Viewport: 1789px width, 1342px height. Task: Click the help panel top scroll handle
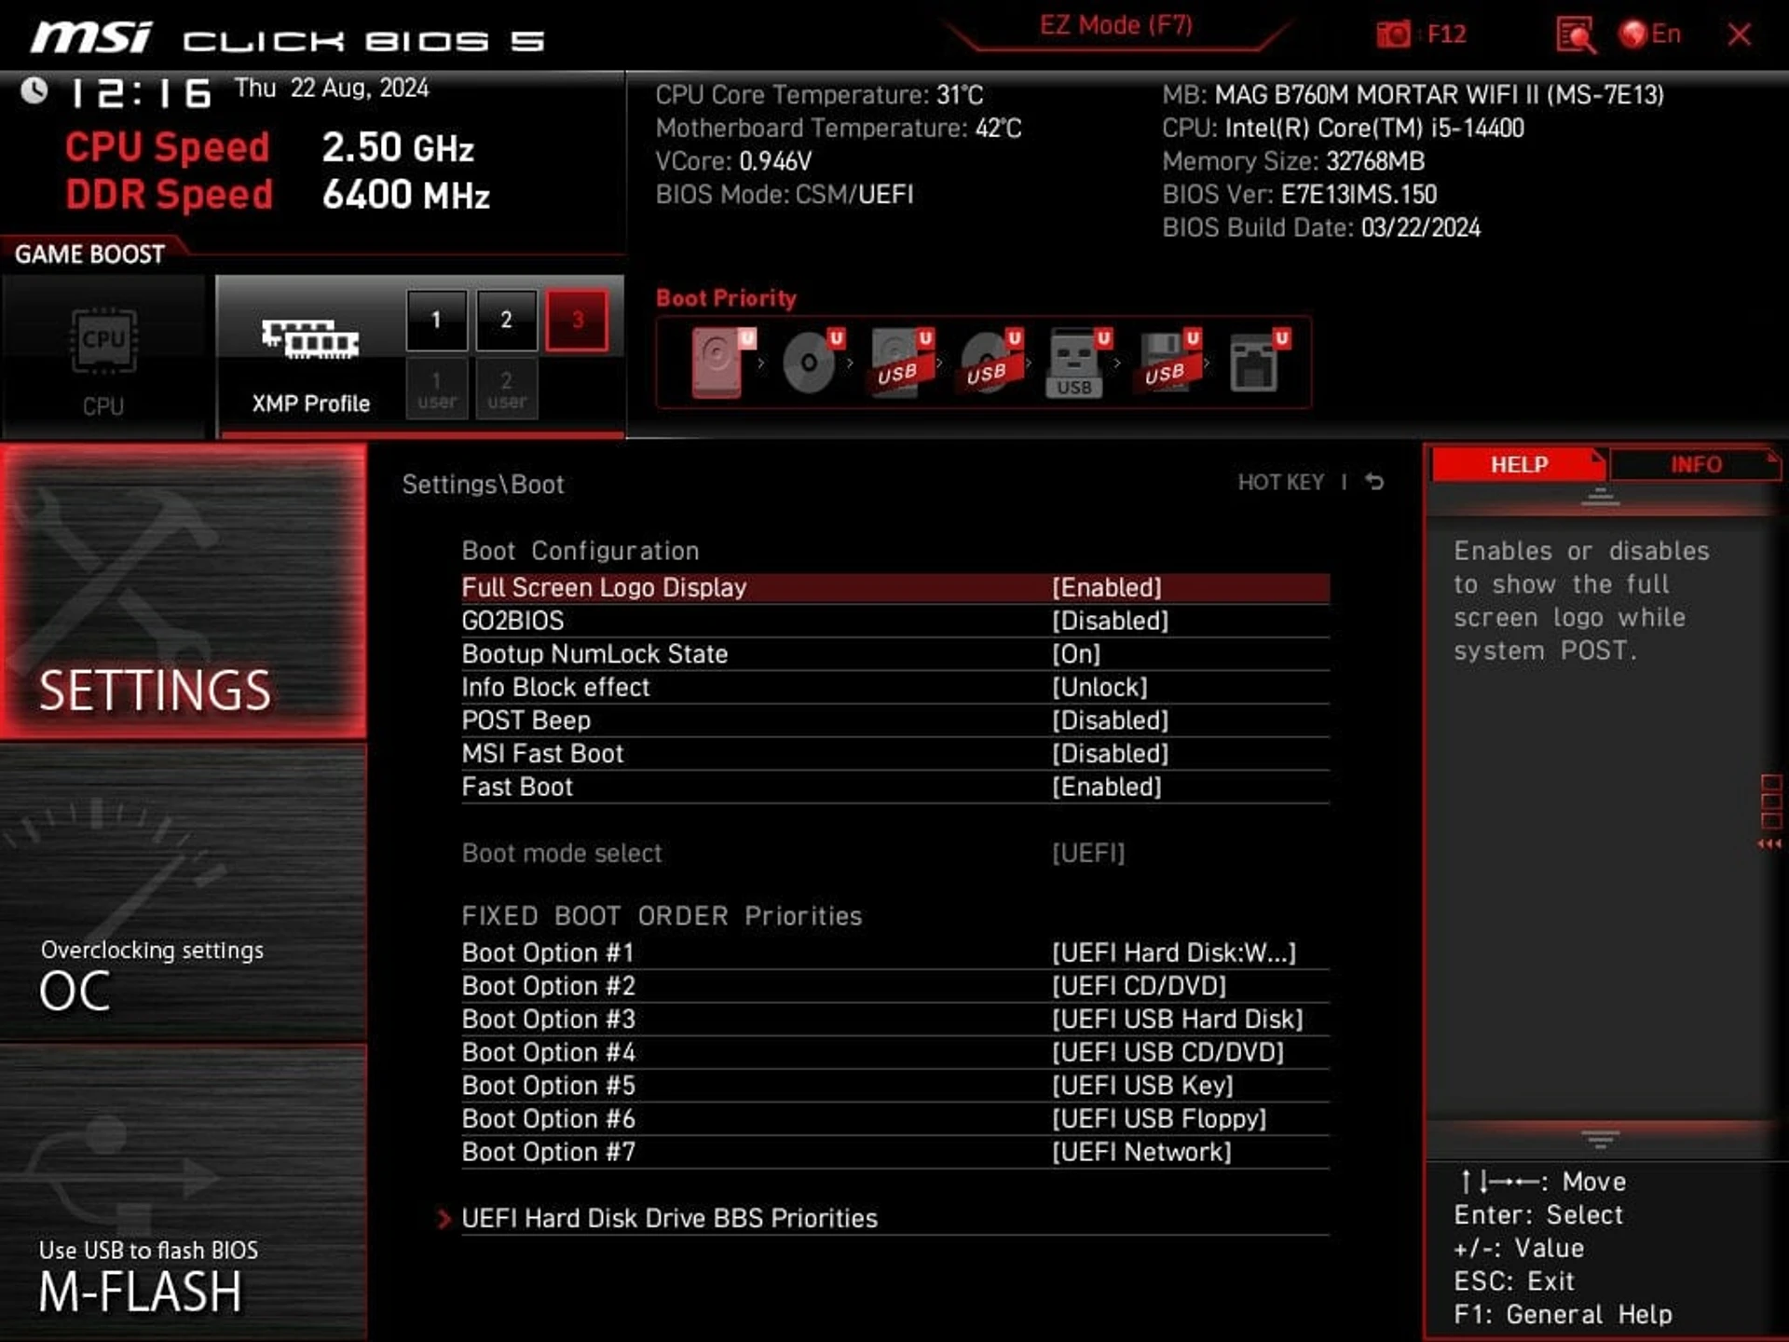click(x=1600, y=497)
